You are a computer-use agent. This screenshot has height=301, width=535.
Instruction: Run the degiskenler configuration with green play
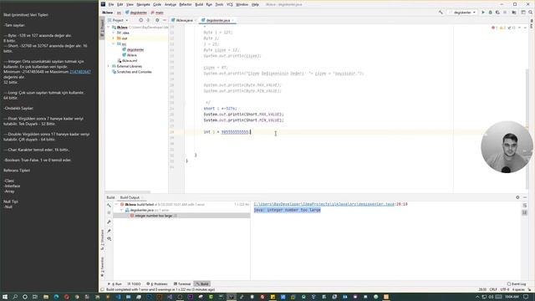483,13
